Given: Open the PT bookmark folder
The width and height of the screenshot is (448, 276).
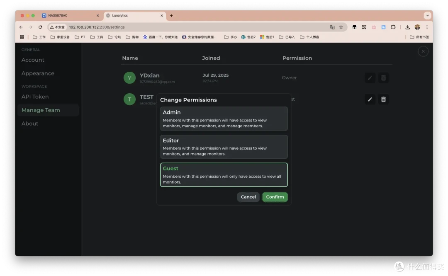Looking at the screenshot, I should [80, 37].
